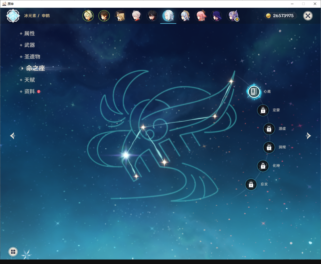
Task: Select the locked 洞观 constellation node
Action: pyautogui.click(x=269, y=147)
